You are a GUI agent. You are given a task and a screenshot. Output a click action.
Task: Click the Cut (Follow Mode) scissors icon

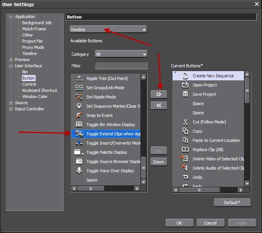click(185, 122)
